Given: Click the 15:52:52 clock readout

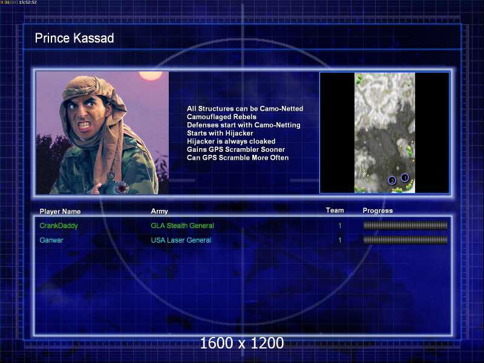Looking at the screenshot, I should [x=28, y=2].
